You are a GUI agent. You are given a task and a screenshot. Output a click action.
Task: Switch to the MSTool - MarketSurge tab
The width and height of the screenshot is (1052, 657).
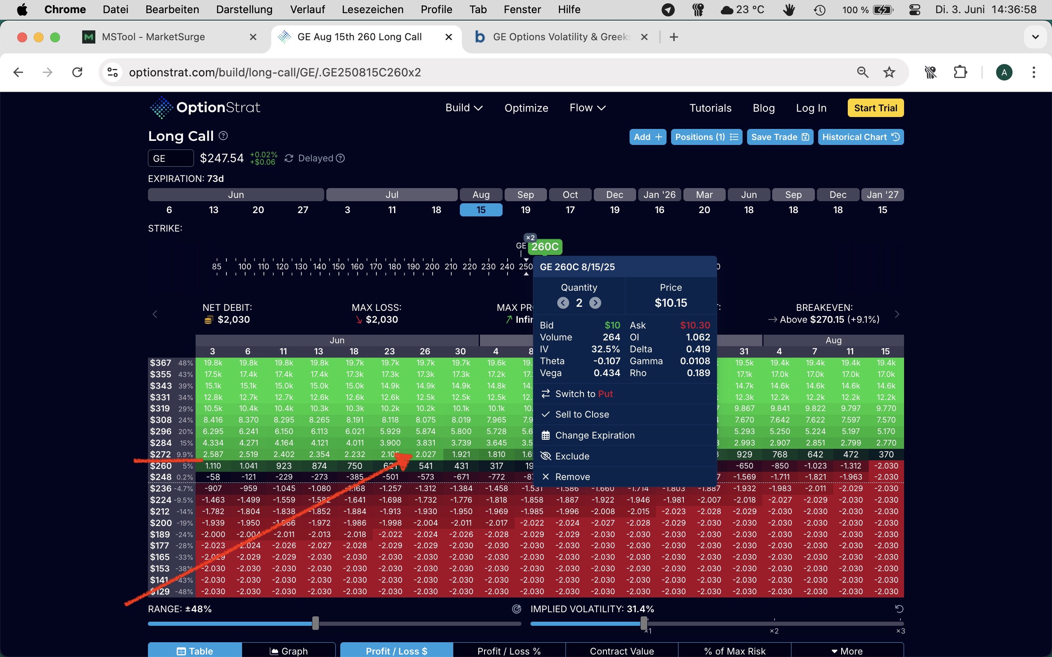point(153,37)
